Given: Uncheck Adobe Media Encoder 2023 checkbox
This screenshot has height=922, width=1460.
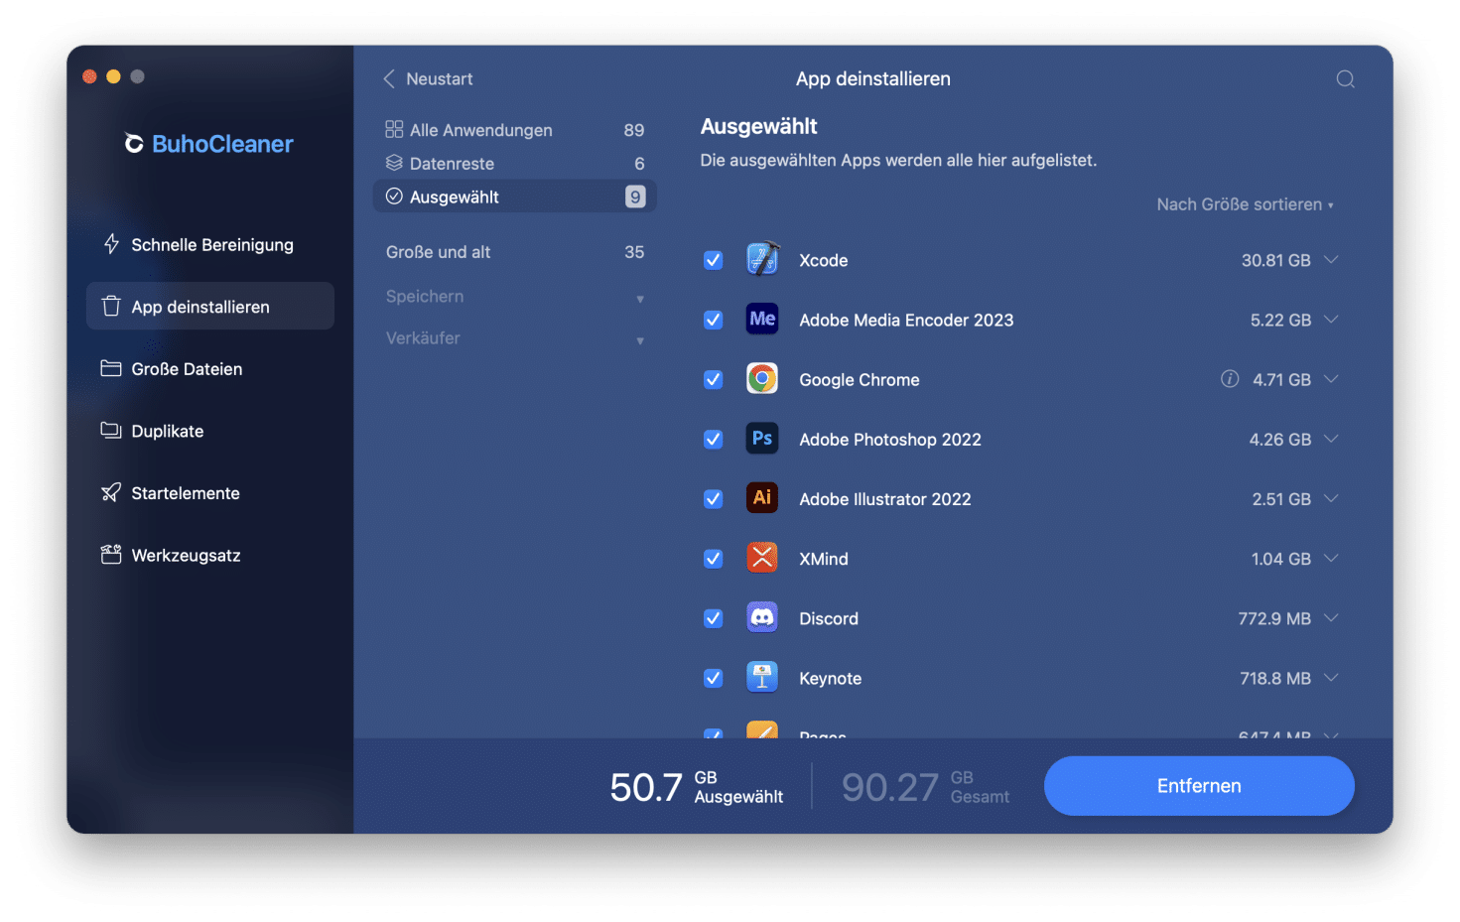Looking at the screenshot, I should (x=713, y=320).
